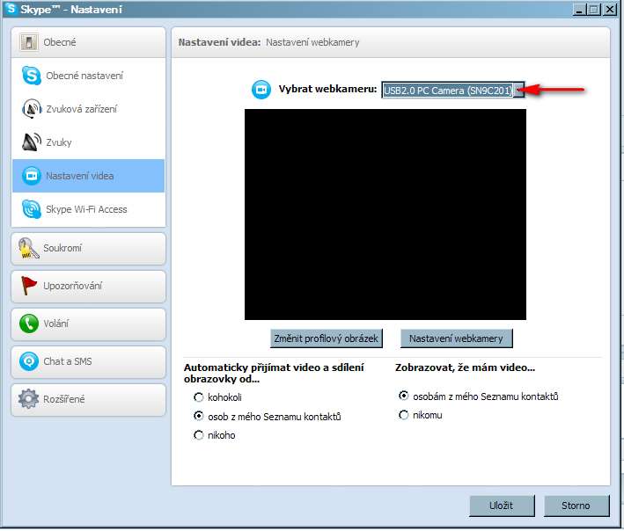Click the black webcam preview area
This screenshot has height=531, width=624.
coord(385,214)
